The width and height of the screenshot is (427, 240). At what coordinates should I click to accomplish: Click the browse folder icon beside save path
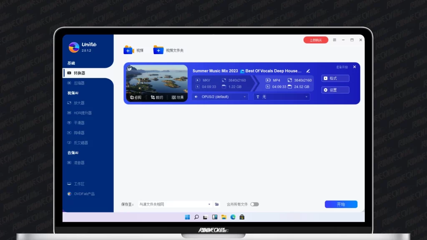217,205
